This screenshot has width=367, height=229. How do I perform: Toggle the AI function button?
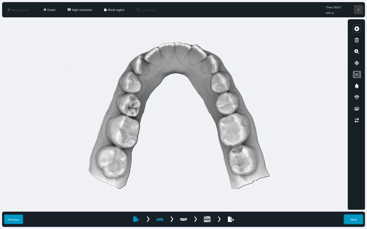[356, 74]
